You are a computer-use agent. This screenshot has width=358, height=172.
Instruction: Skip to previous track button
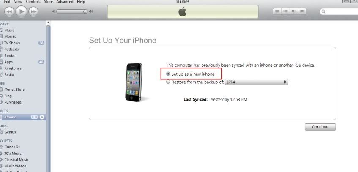click(9, 12)
